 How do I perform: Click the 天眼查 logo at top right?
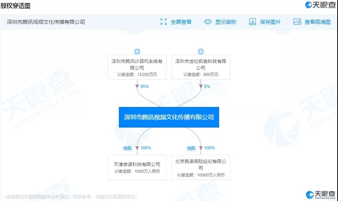pos(321,5)
